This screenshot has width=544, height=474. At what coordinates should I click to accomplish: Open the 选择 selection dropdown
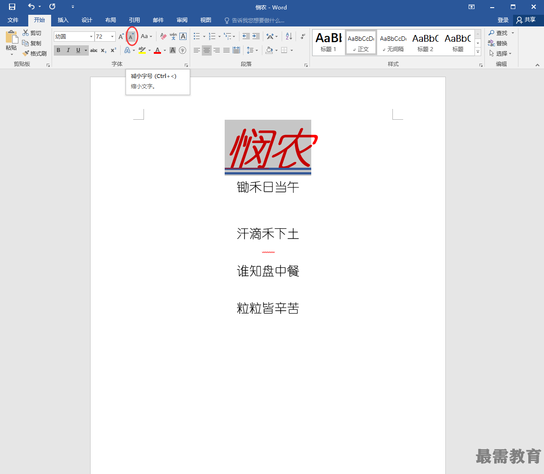pyautogui.click(x=500, y=53)
